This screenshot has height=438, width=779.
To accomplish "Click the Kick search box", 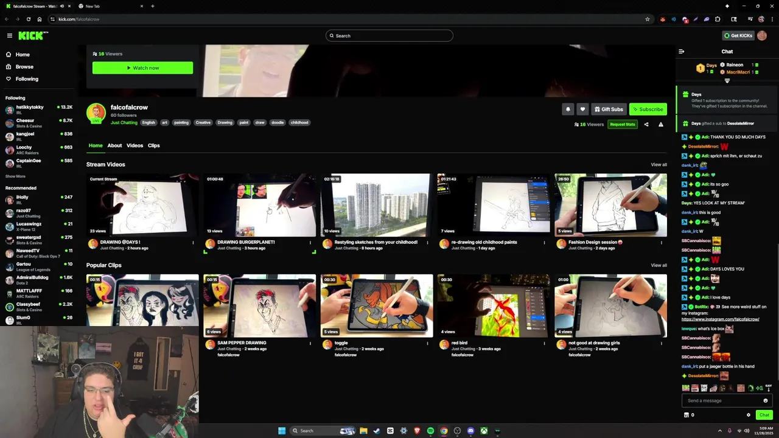I will [x=389, y=36].
